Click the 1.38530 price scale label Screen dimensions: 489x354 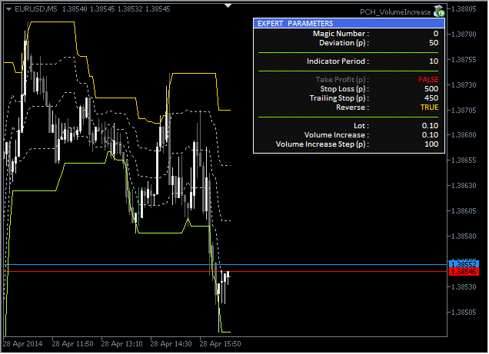(464, 286)
